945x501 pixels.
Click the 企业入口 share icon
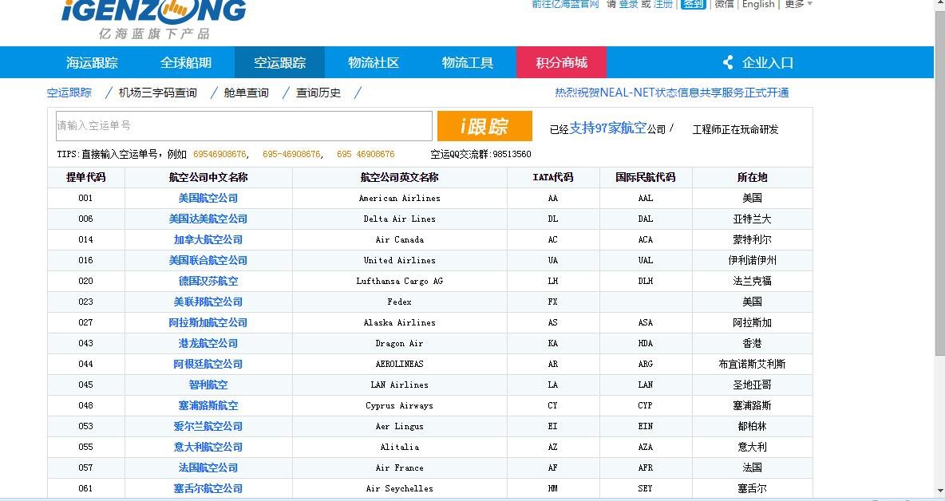pyautogui.click(x=727, y=61)
